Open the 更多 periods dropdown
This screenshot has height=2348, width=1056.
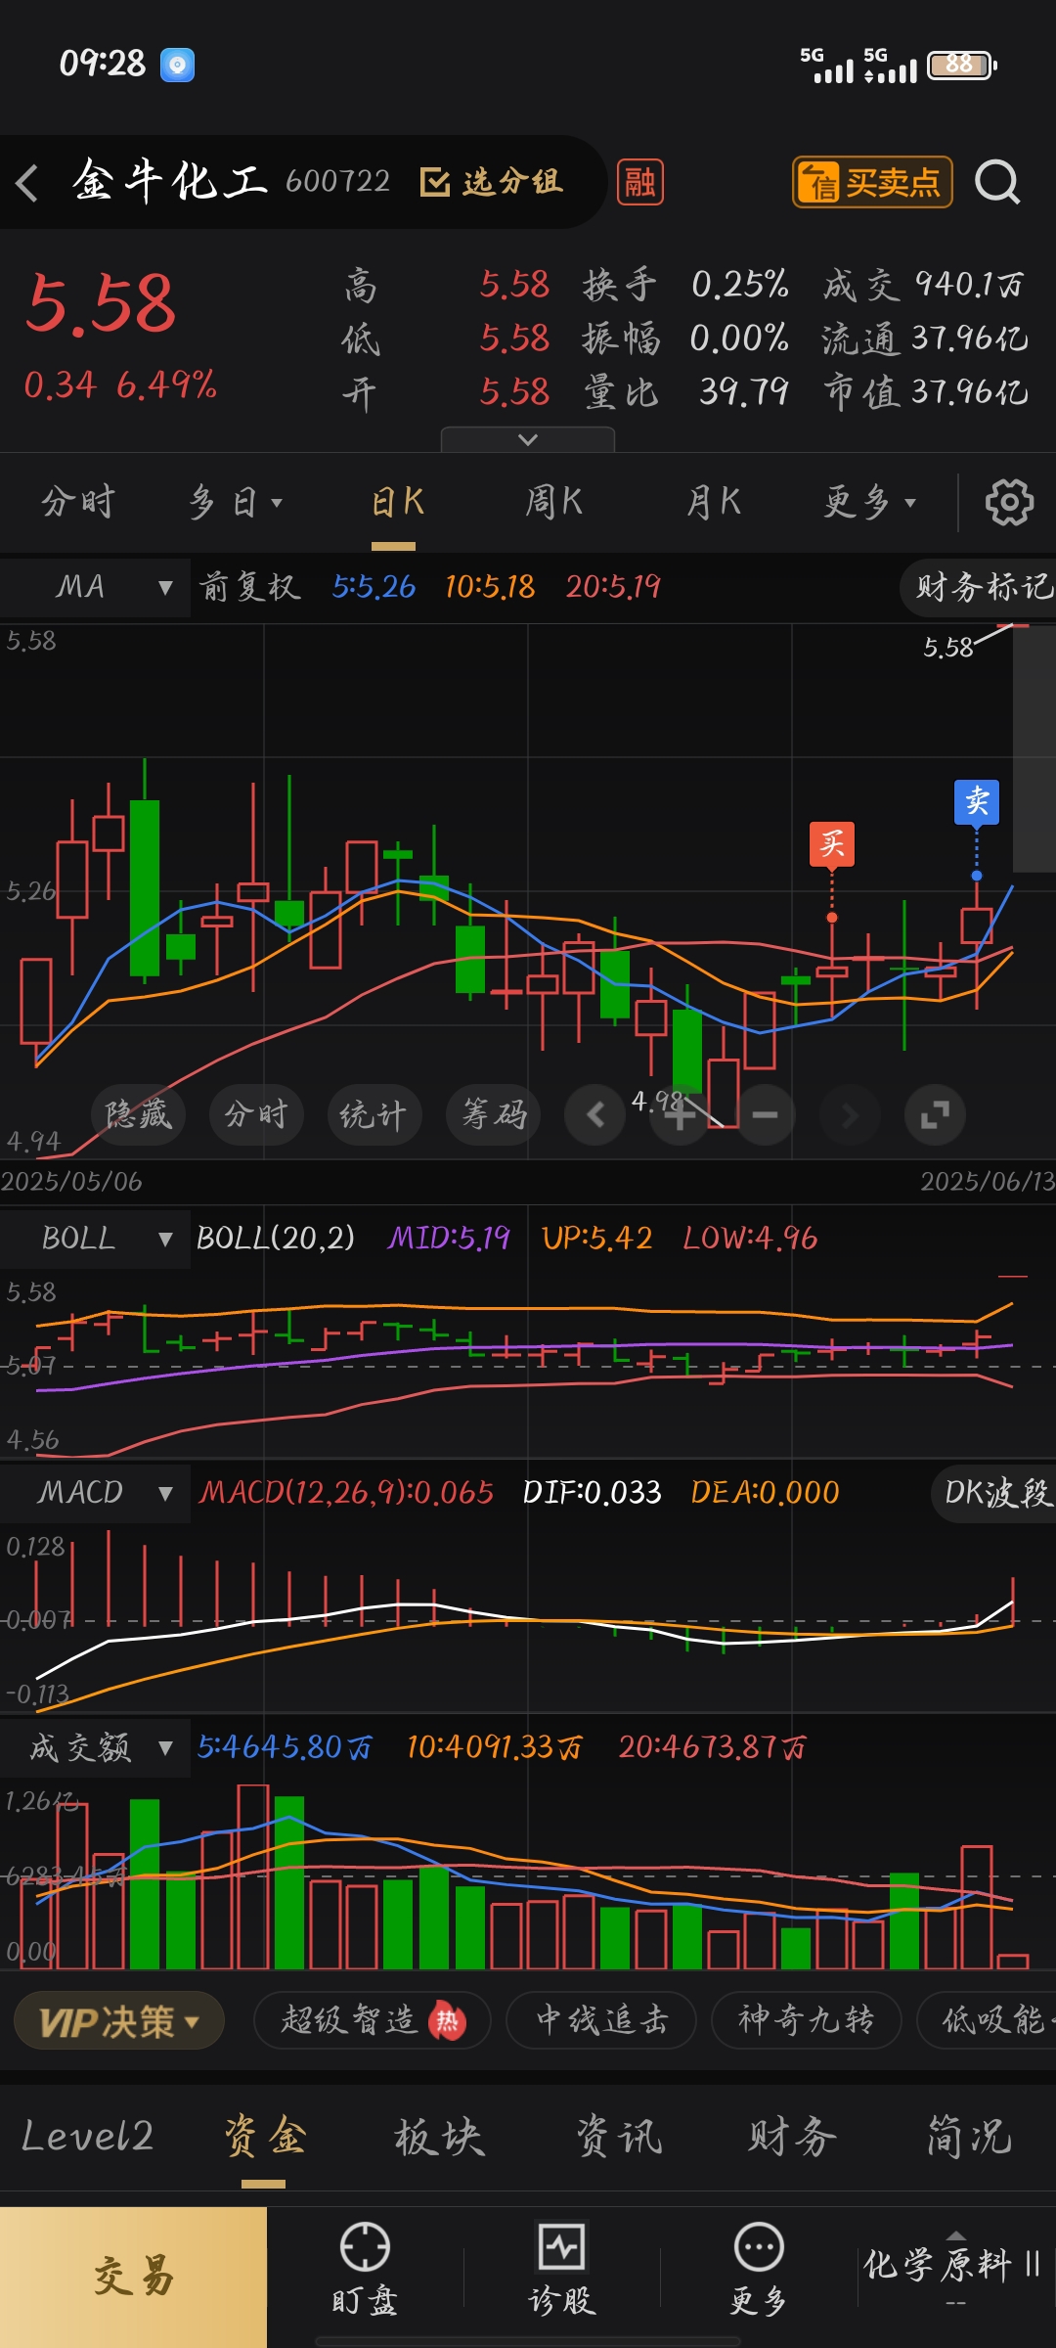point(870,502)
